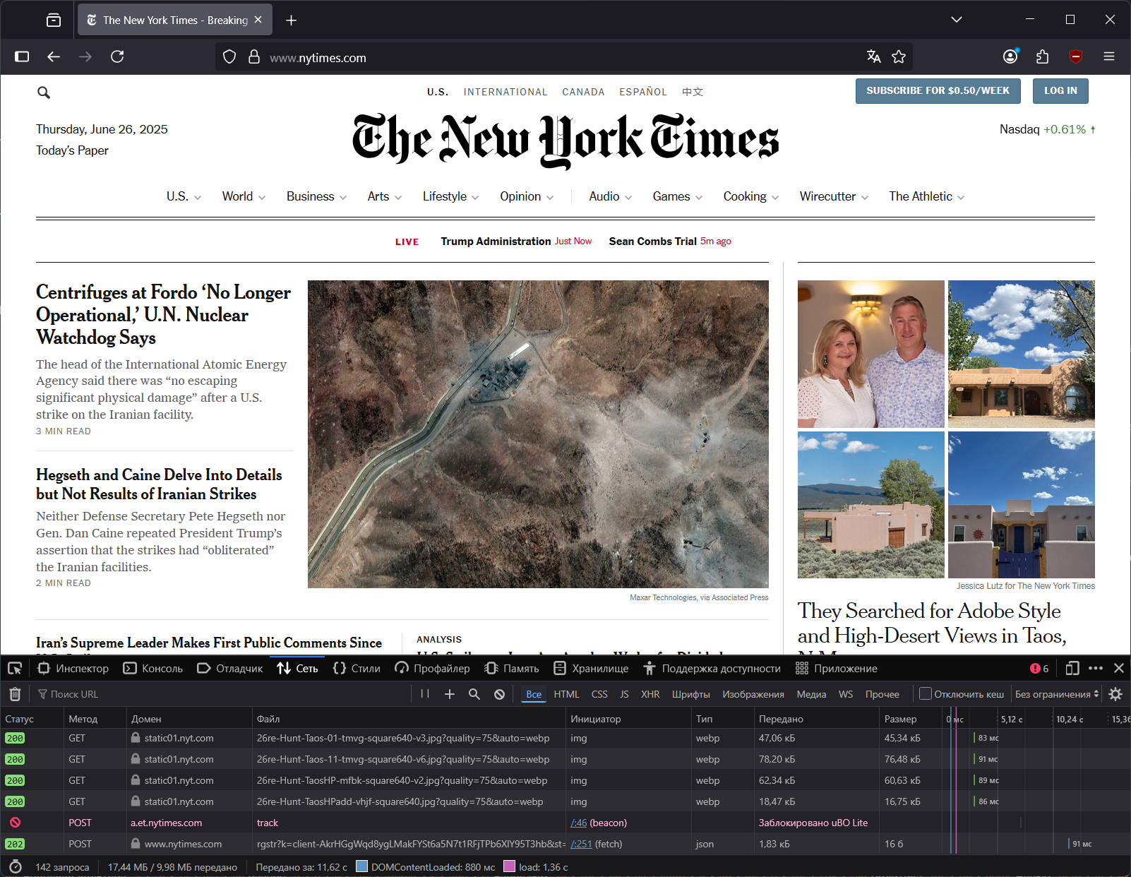Open the NYT site search magnifier
The height and width of the screenshot is (877, 1131).
pyautogui.click(x=44, y=93)
